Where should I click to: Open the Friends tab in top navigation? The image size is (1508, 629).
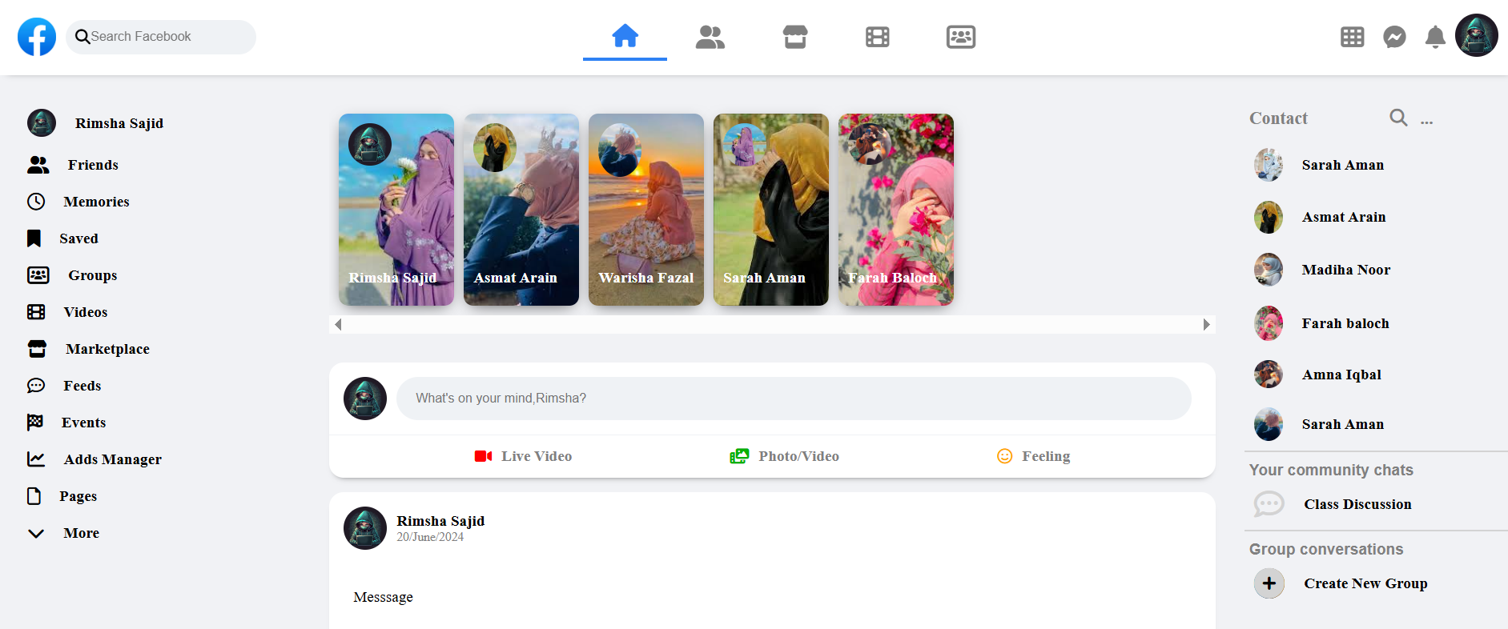pos(710,37)
